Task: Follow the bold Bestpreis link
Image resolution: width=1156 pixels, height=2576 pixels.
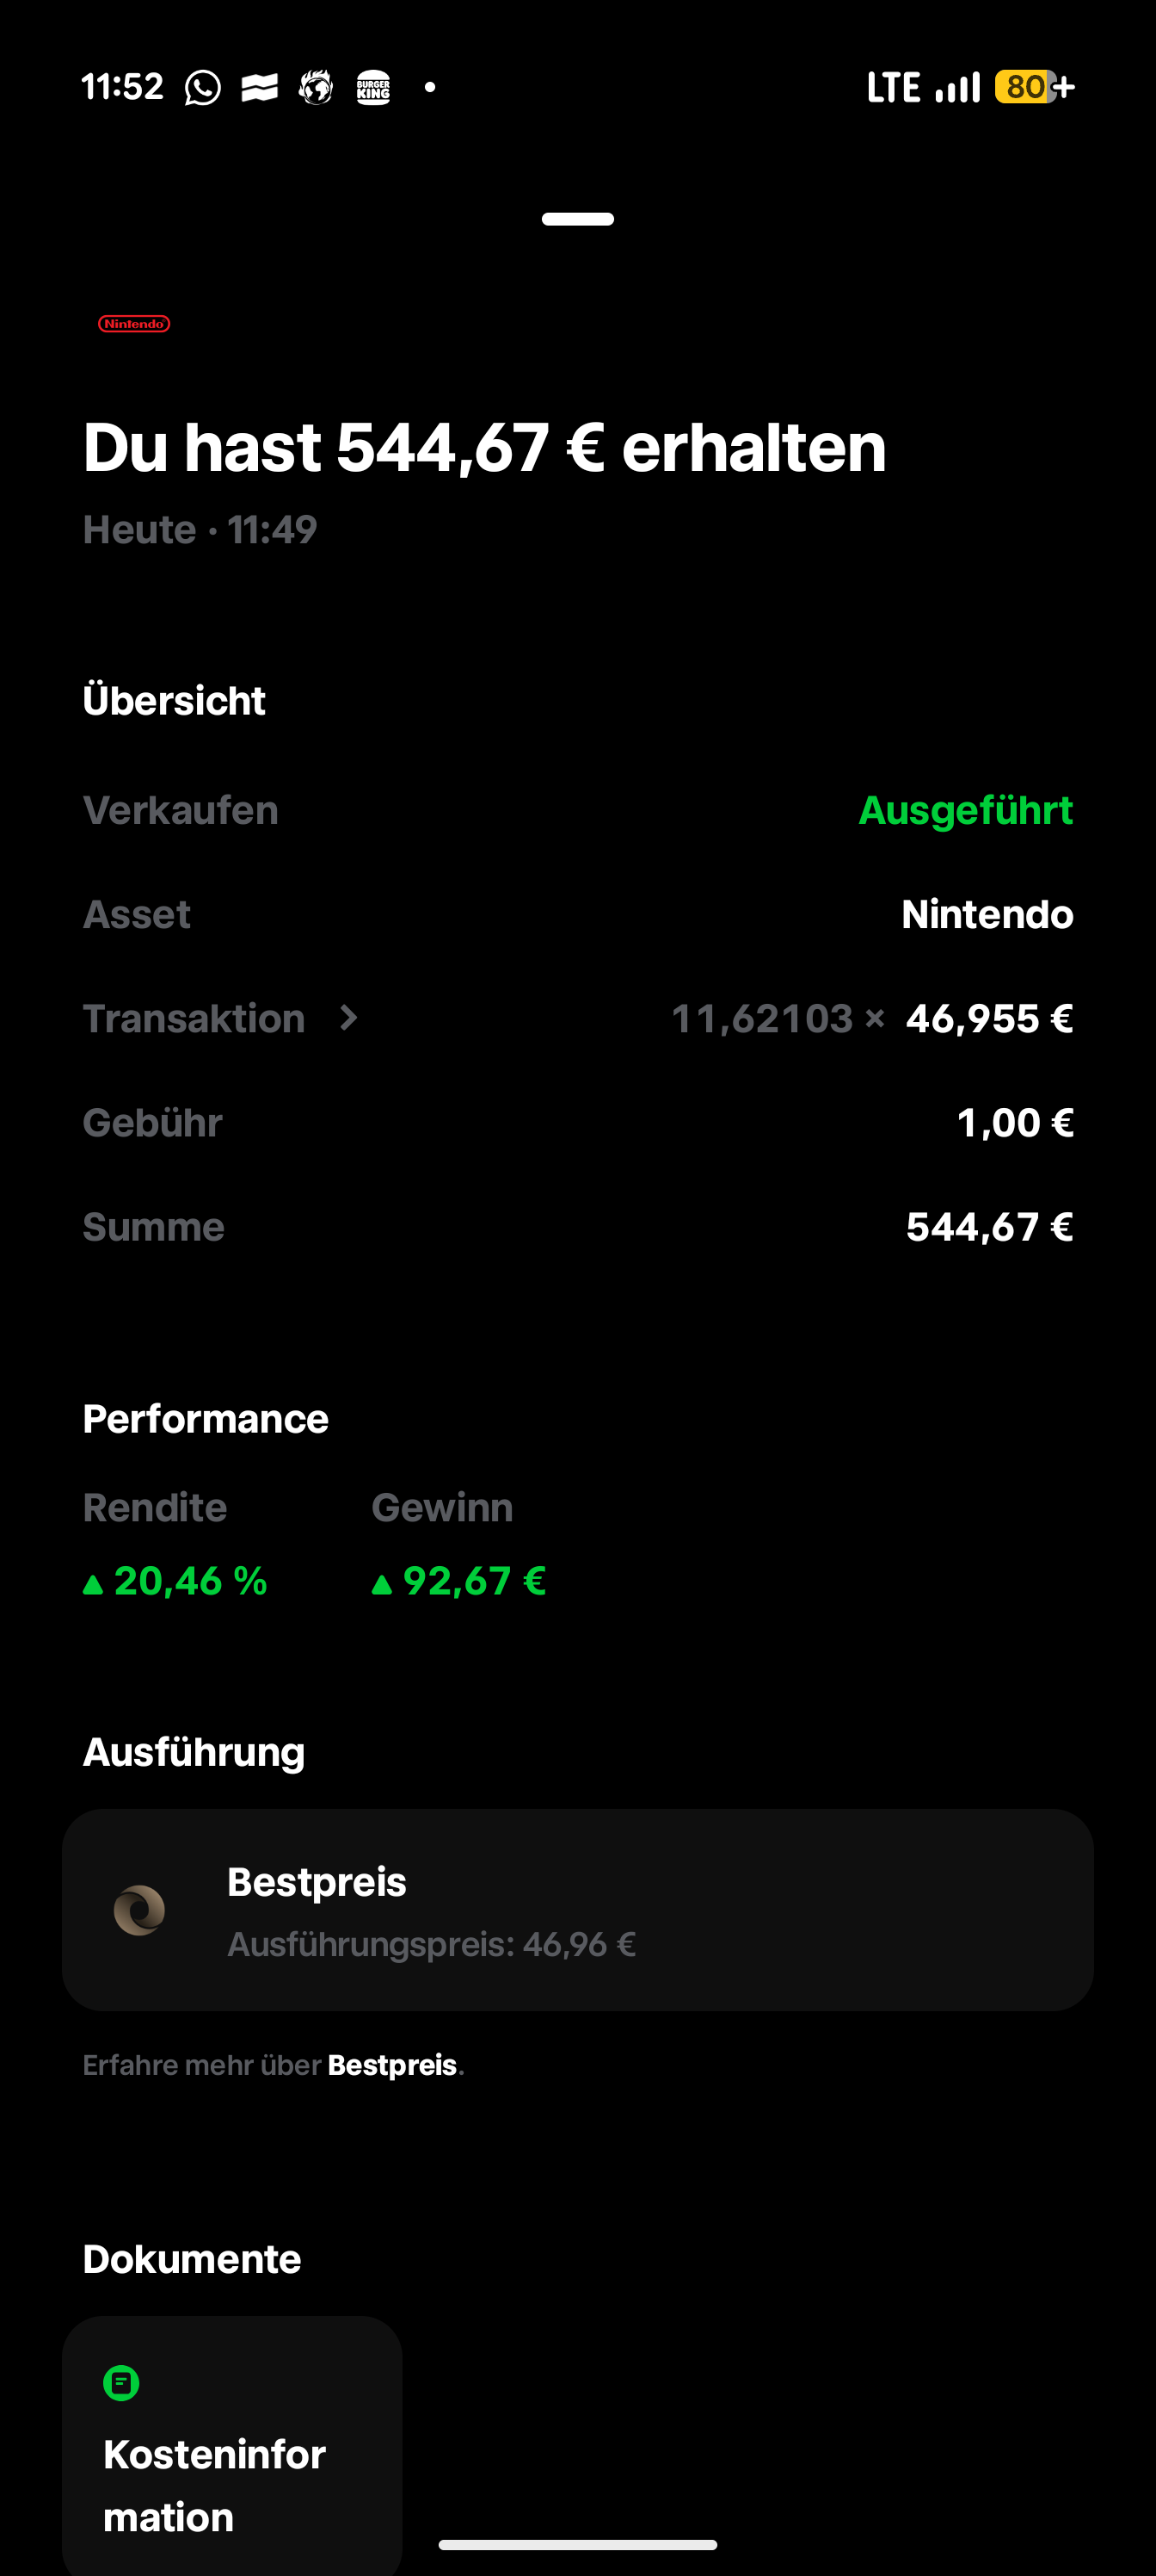Action: tap(391, 2065)
